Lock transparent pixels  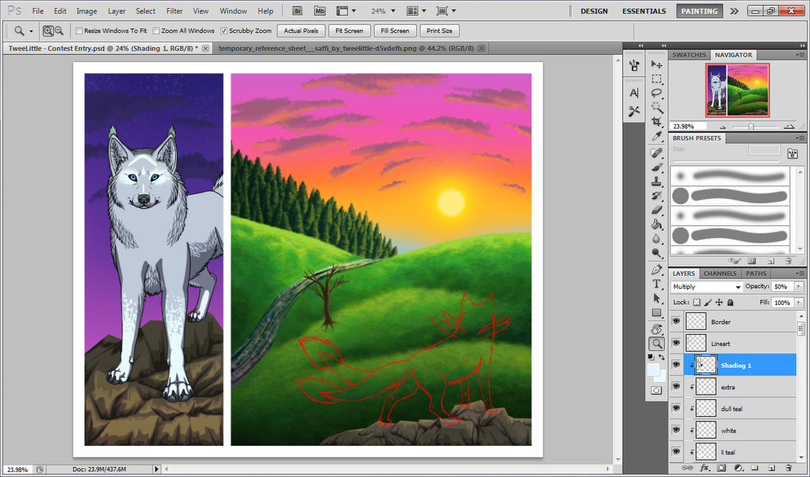click(x=697, y=302)
